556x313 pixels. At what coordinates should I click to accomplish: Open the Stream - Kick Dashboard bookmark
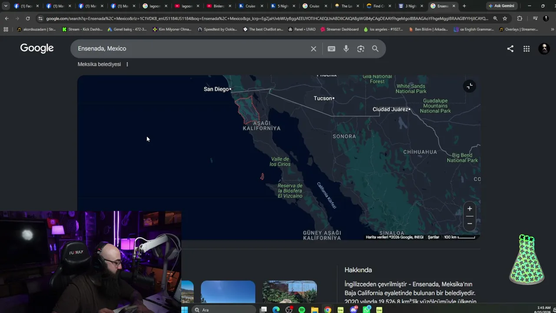(x=83, y=30)
